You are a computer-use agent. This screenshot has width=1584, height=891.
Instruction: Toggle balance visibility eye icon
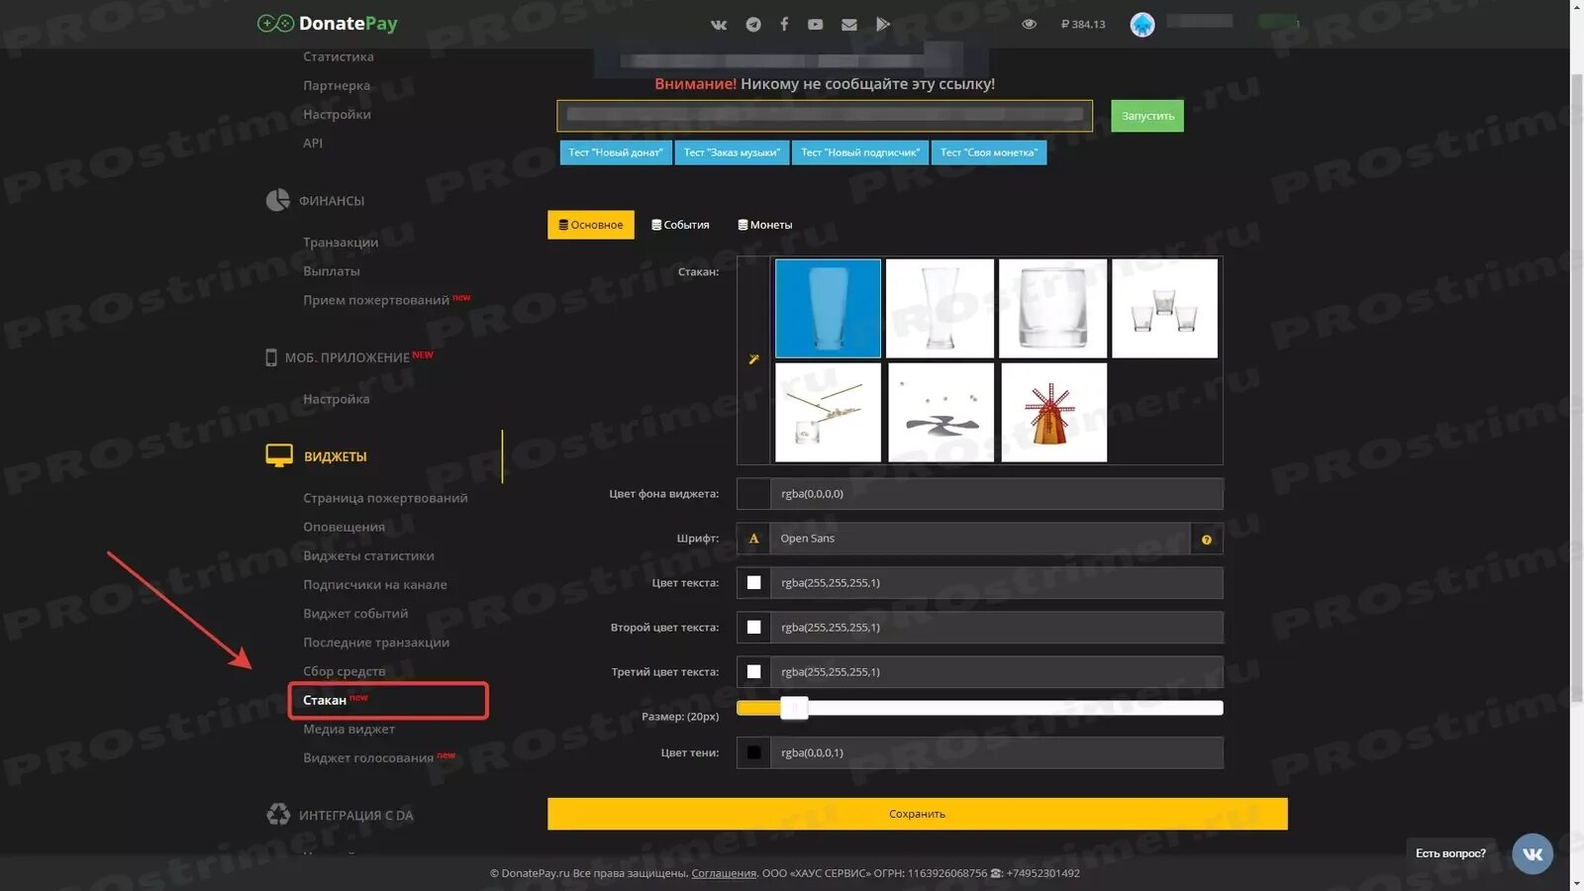[1030, 24]
